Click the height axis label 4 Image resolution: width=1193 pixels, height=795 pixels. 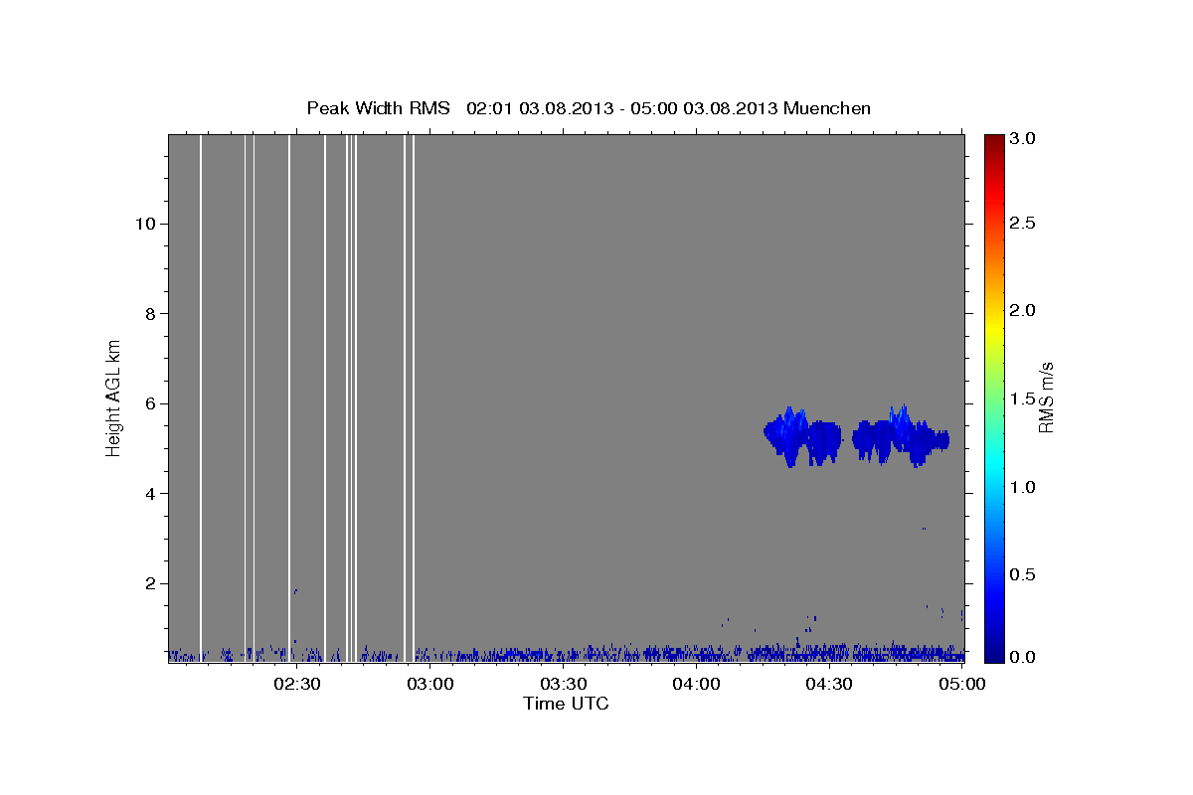(x=148, y=494)
